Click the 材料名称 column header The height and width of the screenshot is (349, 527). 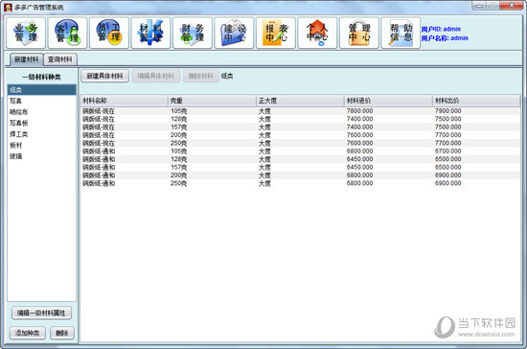(124, 101)
